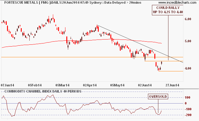The height and width of the screenshot is (121, 199).
Task: Click the 4.00 price axis label
Action: pyautogui.click(x=188, y=68)
